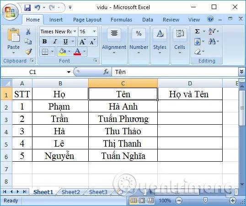Viewport: 246px width, 206px height.
Task: Open Sort & Filter tool
Action: click(x=212, y=32)
